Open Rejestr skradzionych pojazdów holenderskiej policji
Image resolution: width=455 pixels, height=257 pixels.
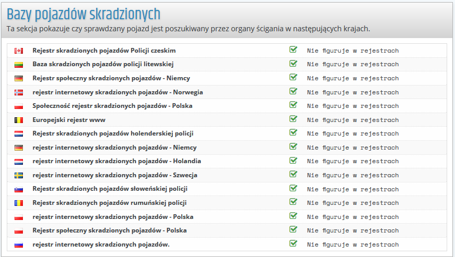[113, 133]
